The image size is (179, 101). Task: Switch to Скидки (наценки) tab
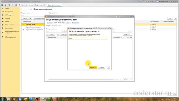pos(40,5)
